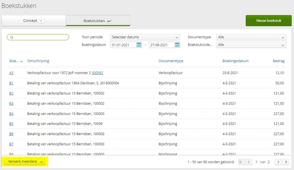
Task: Jump to the last page of results
Action: 285,162
